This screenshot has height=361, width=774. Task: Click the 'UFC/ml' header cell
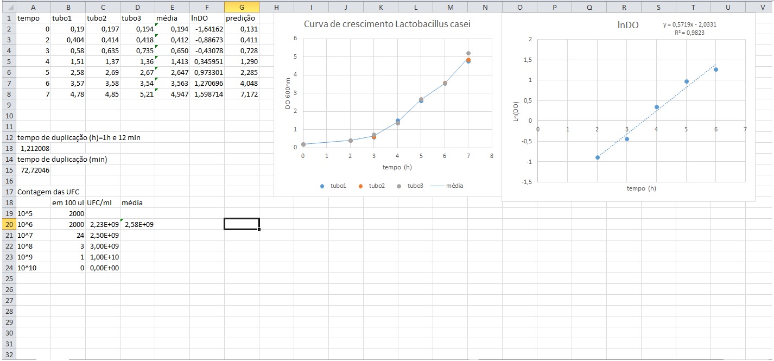[103, 202]
